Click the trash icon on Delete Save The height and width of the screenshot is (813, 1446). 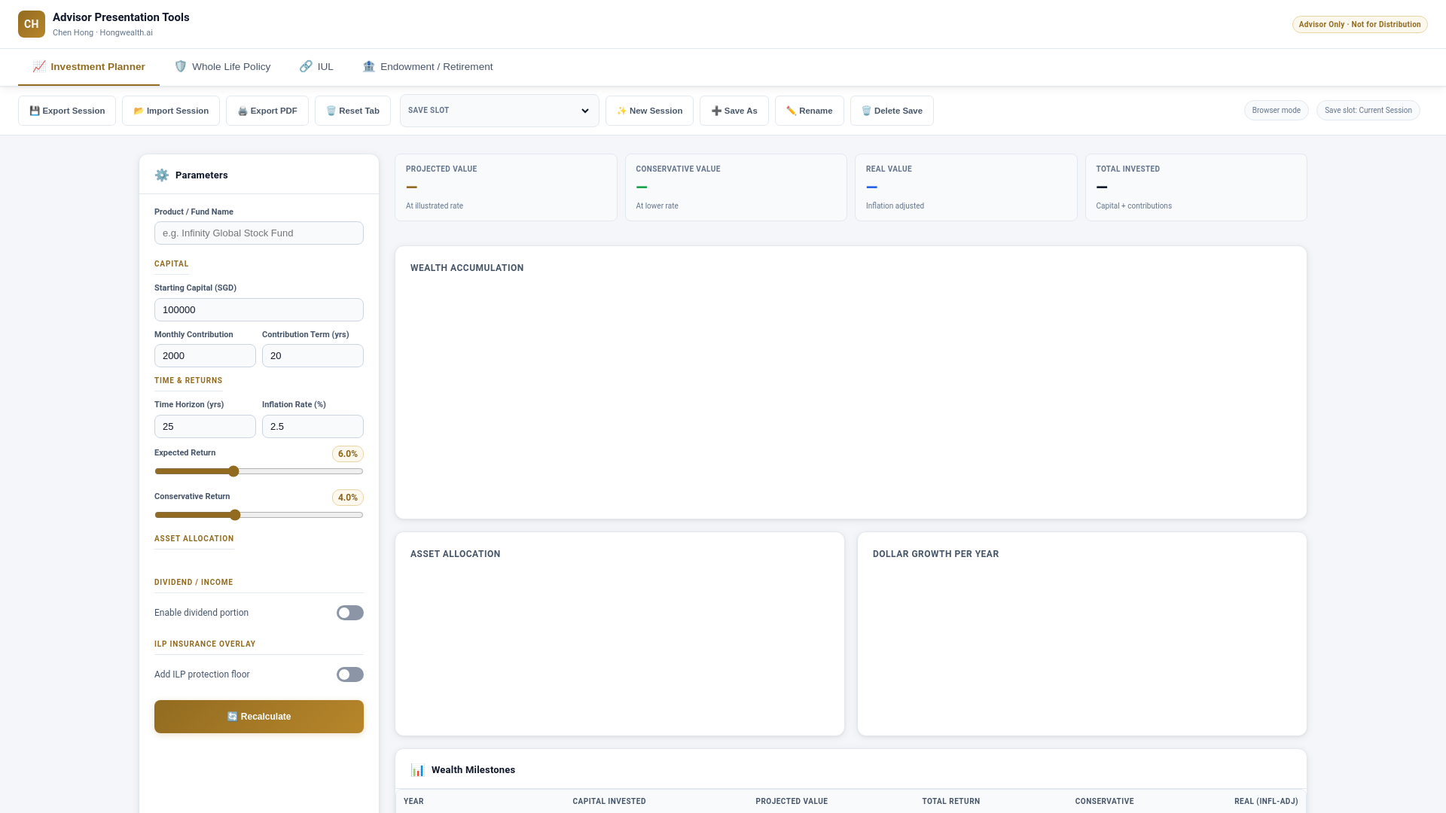pos(866,111)
